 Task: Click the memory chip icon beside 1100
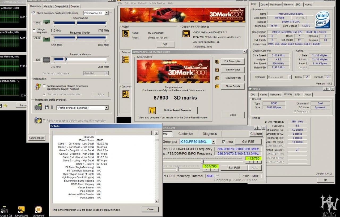47,60
